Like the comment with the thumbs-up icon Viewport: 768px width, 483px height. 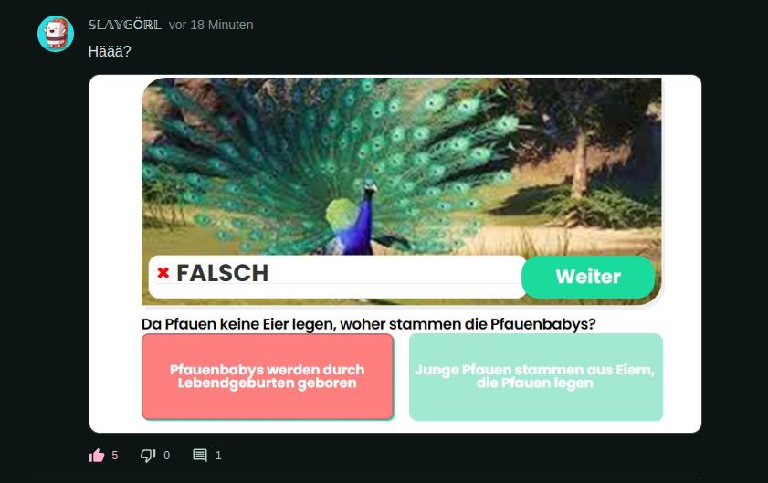[x=97, y=456]
